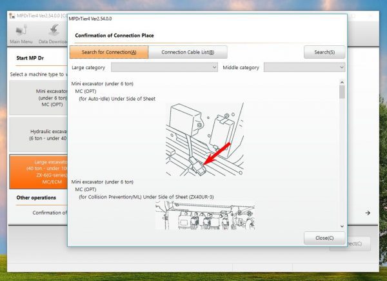This screenshot has height=281, width=387.
Task: Click 'Other operations' heading in background window
Action: pyautogui.click(x=36, y=198)
